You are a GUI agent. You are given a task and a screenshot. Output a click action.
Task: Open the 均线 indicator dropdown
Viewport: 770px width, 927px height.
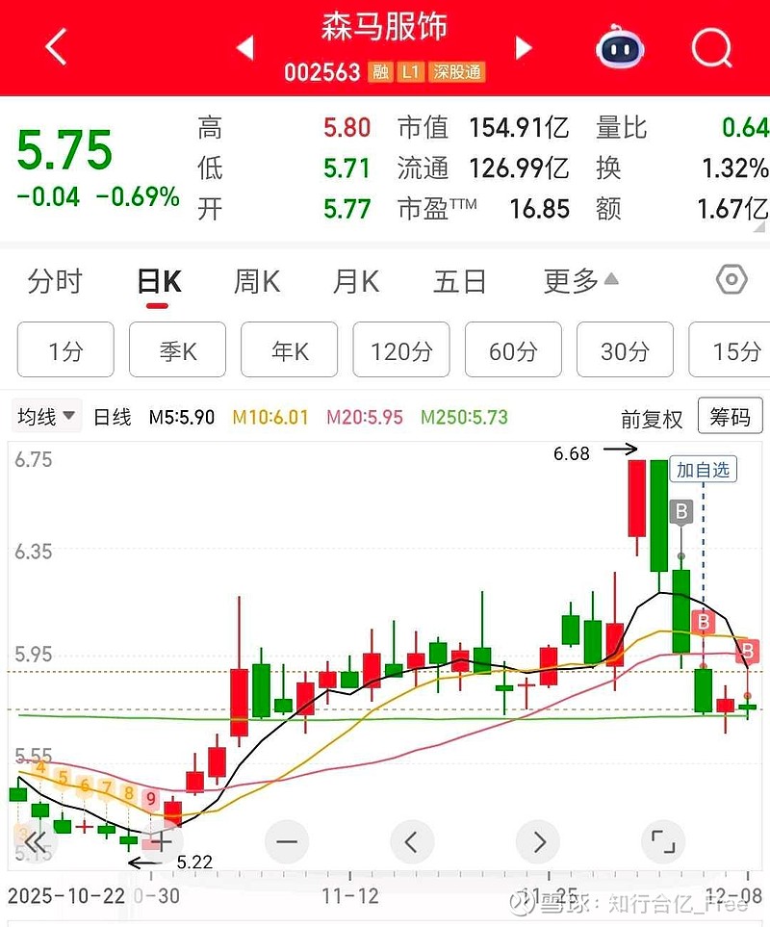46,416
